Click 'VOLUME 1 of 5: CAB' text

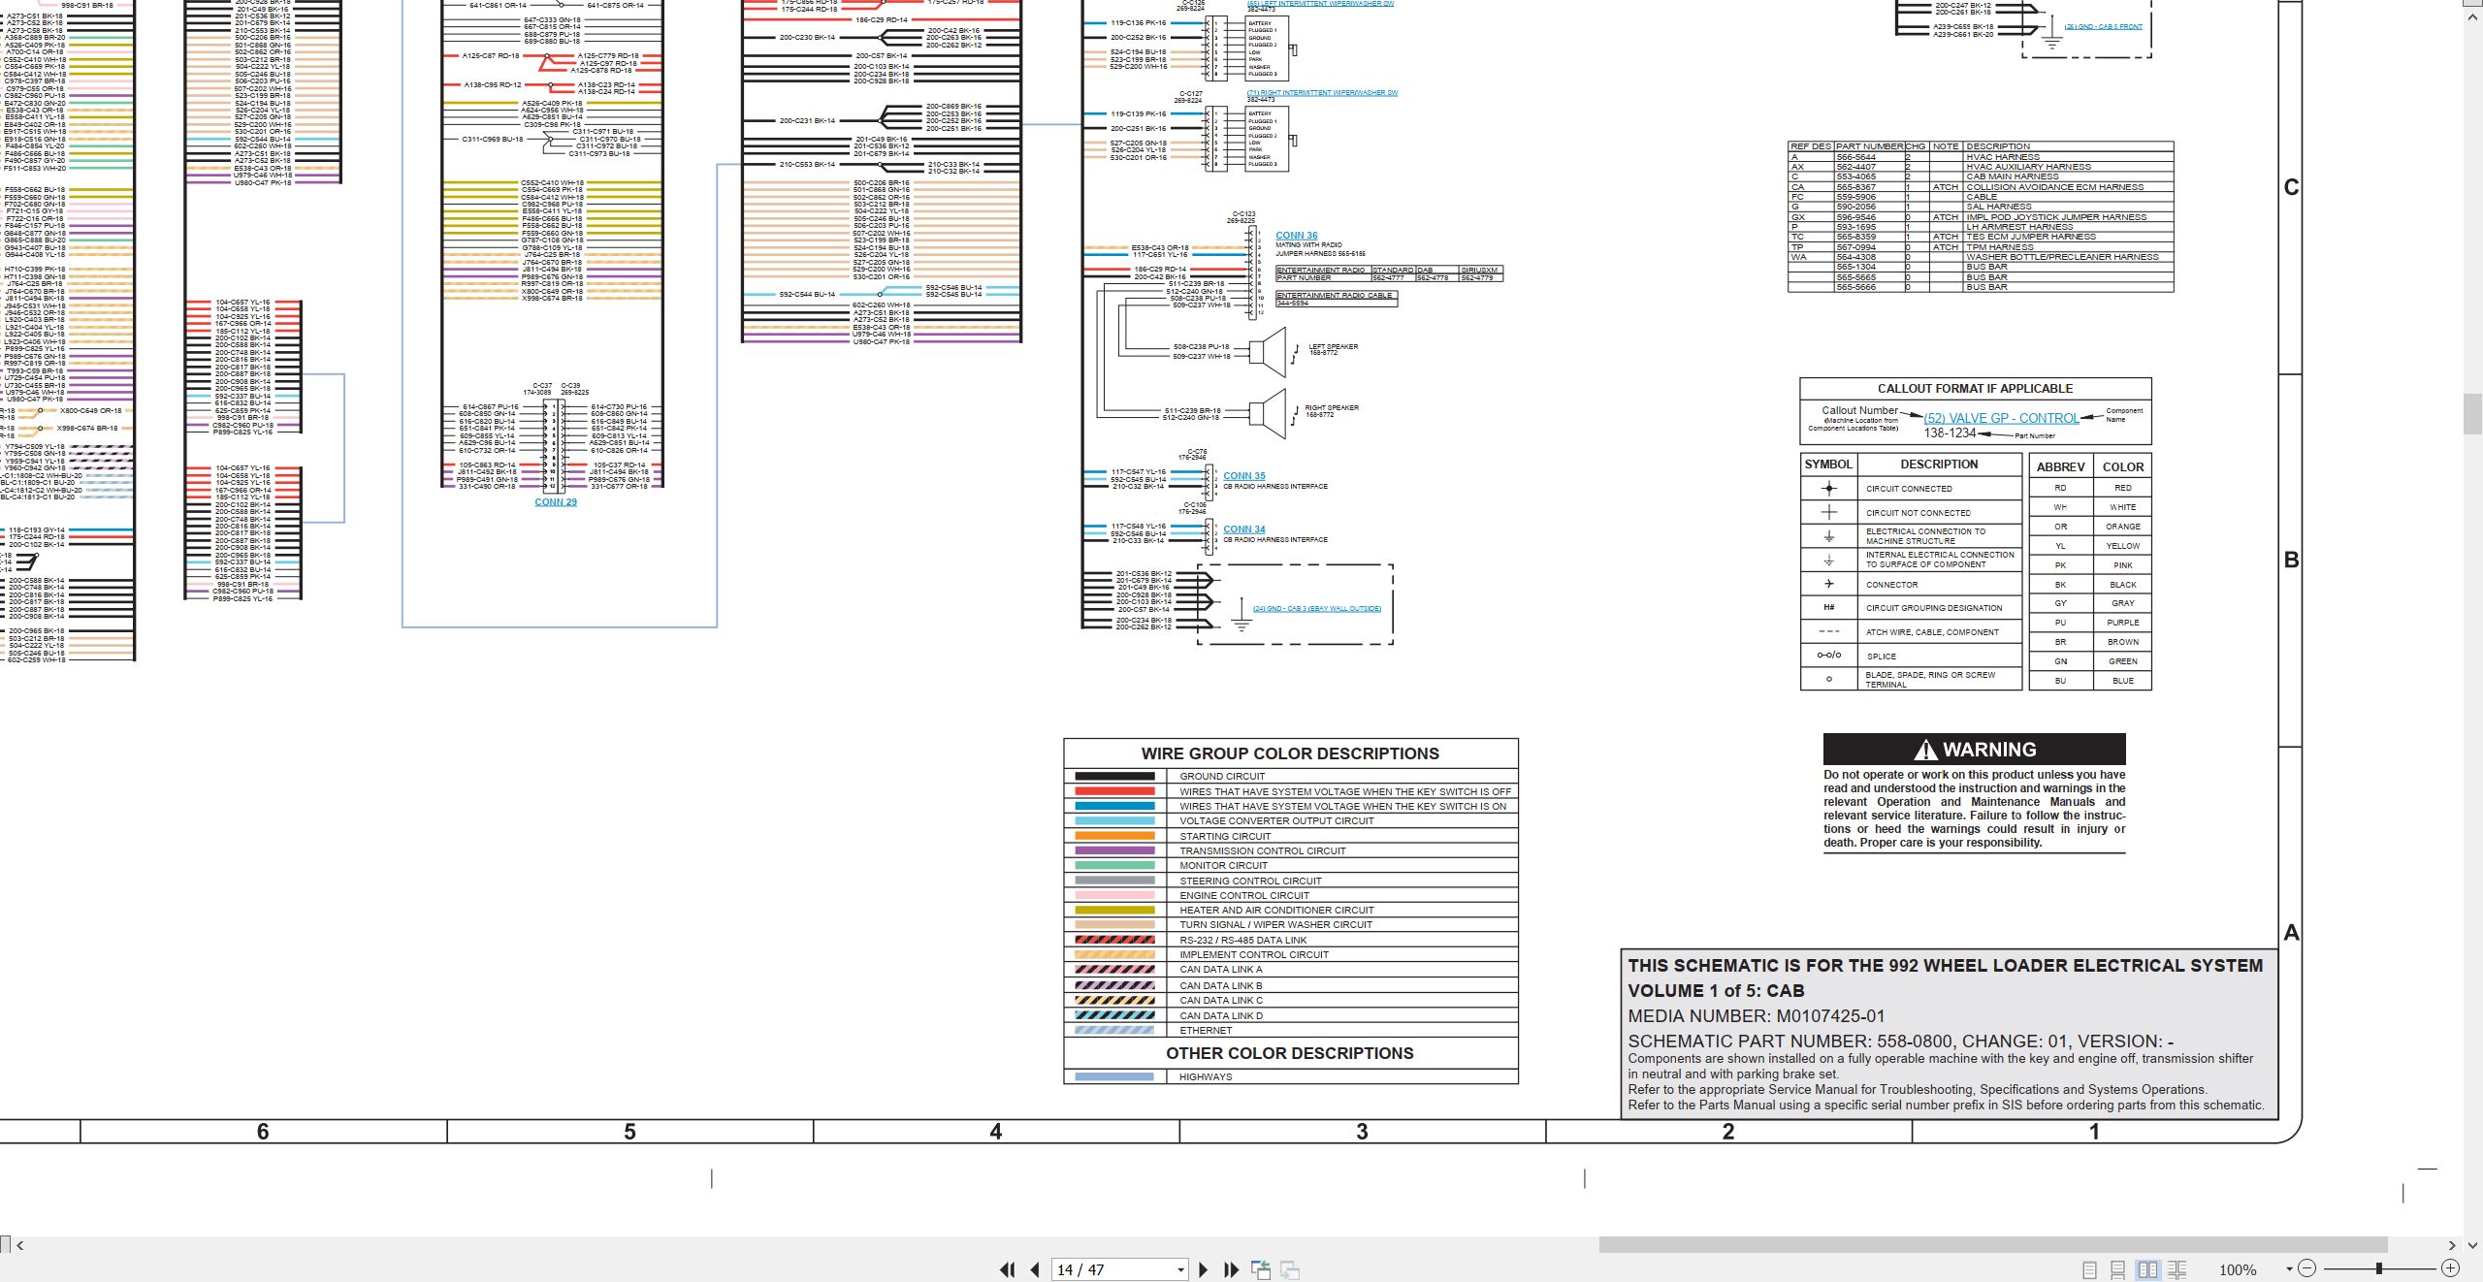[x=1716, y=991]
